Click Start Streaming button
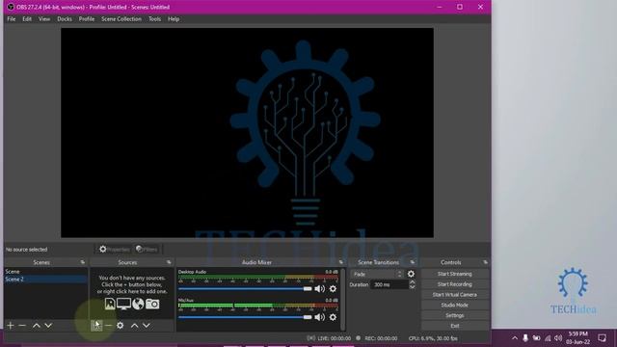 (x=454, y=274)
